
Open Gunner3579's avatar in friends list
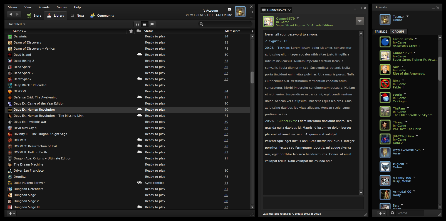[385, 56]
